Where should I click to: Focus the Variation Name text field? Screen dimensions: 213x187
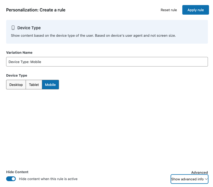[x=107, y=62]
